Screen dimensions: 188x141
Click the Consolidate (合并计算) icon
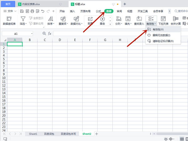click(176, 19)
